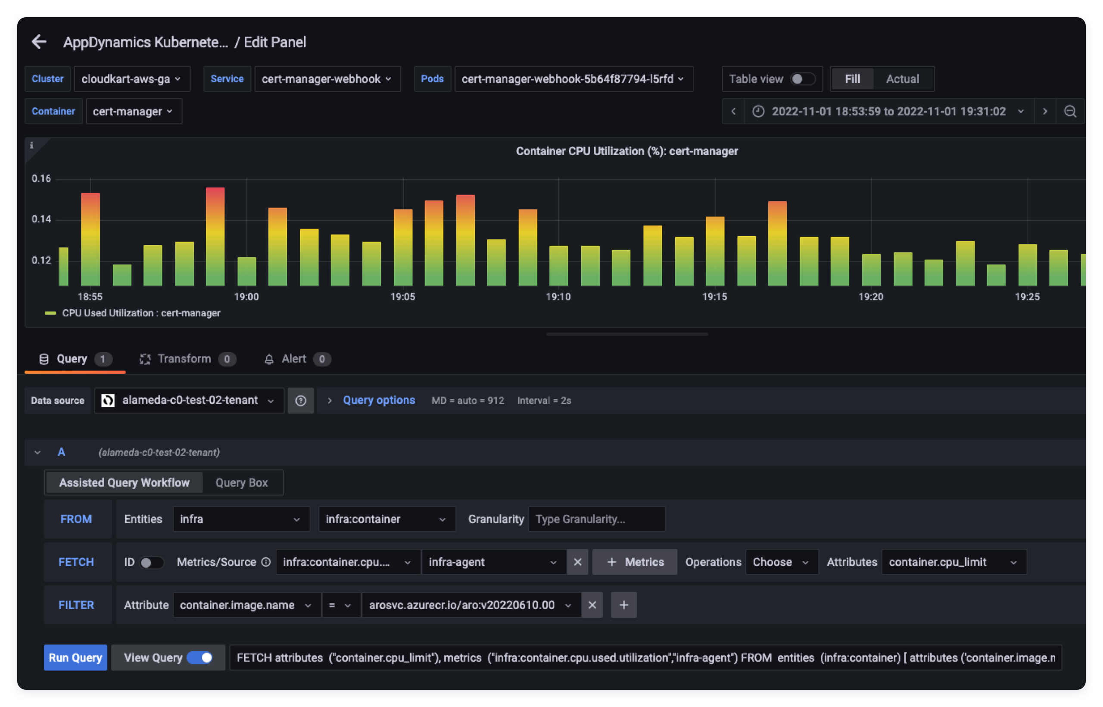Open Cluster dropdown cloudkart-aws-ga
The height and width of the screenshot is (707, 1103).
(x=132, y=79)
